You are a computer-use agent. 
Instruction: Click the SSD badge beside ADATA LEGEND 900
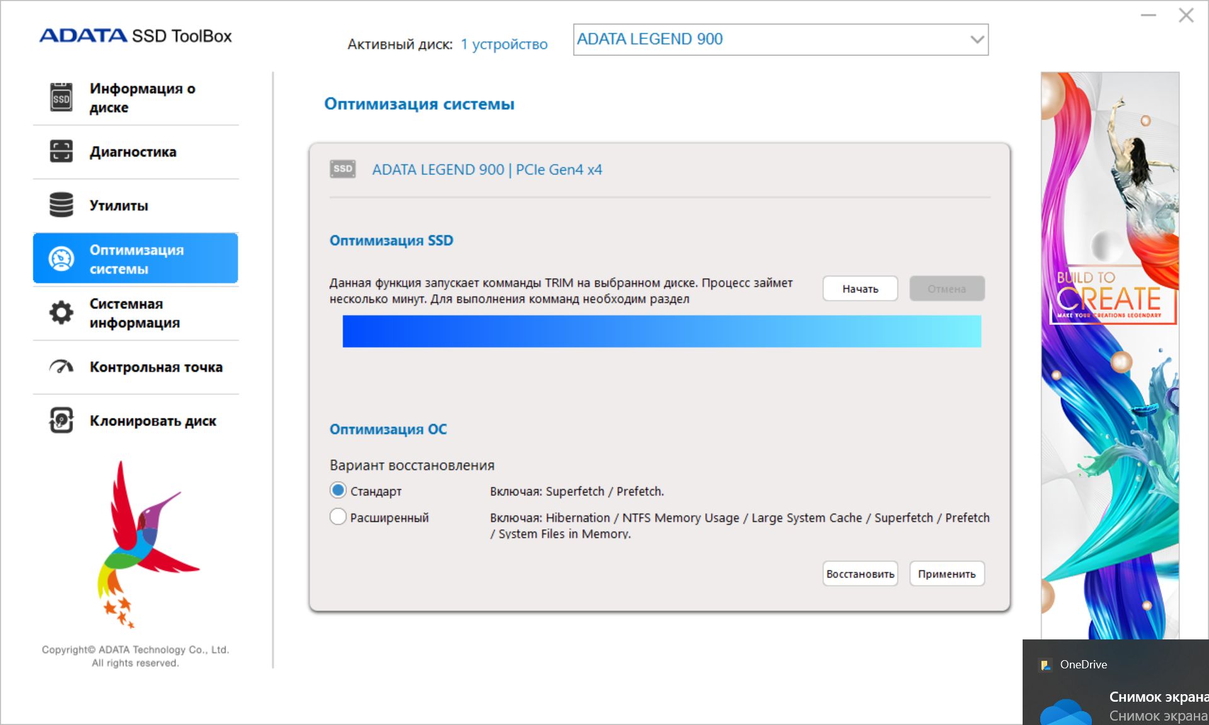tap(343, 169)
